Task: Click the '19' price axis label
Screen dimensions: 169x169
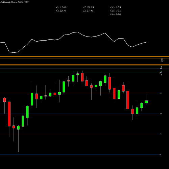Action: (161, 114)
